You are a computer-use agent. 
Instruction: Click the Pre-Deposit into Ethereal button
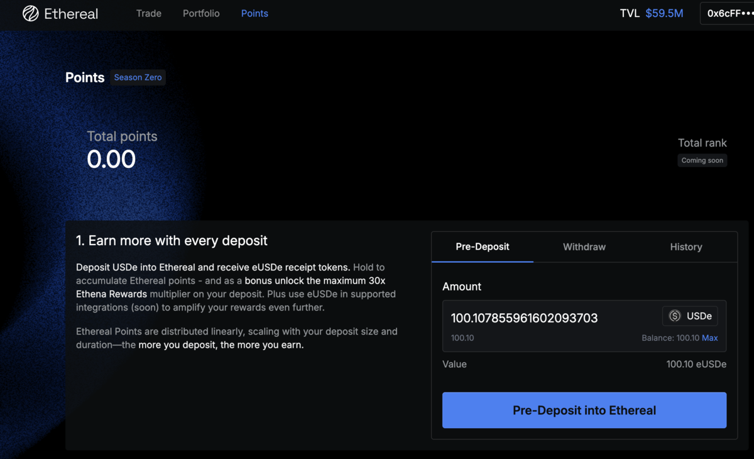tap(584, 410)
